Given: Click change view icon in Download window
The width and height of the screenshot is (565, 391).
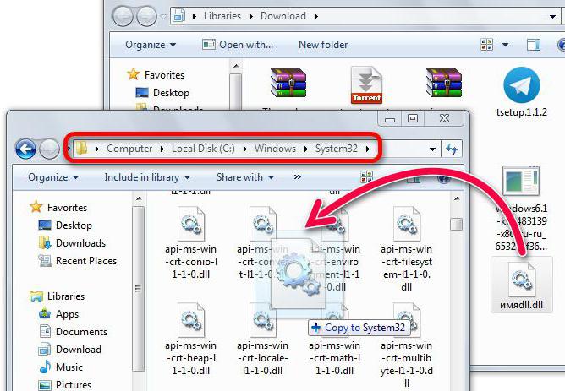Looking at the screenshot, I should (x=487, y=45).
